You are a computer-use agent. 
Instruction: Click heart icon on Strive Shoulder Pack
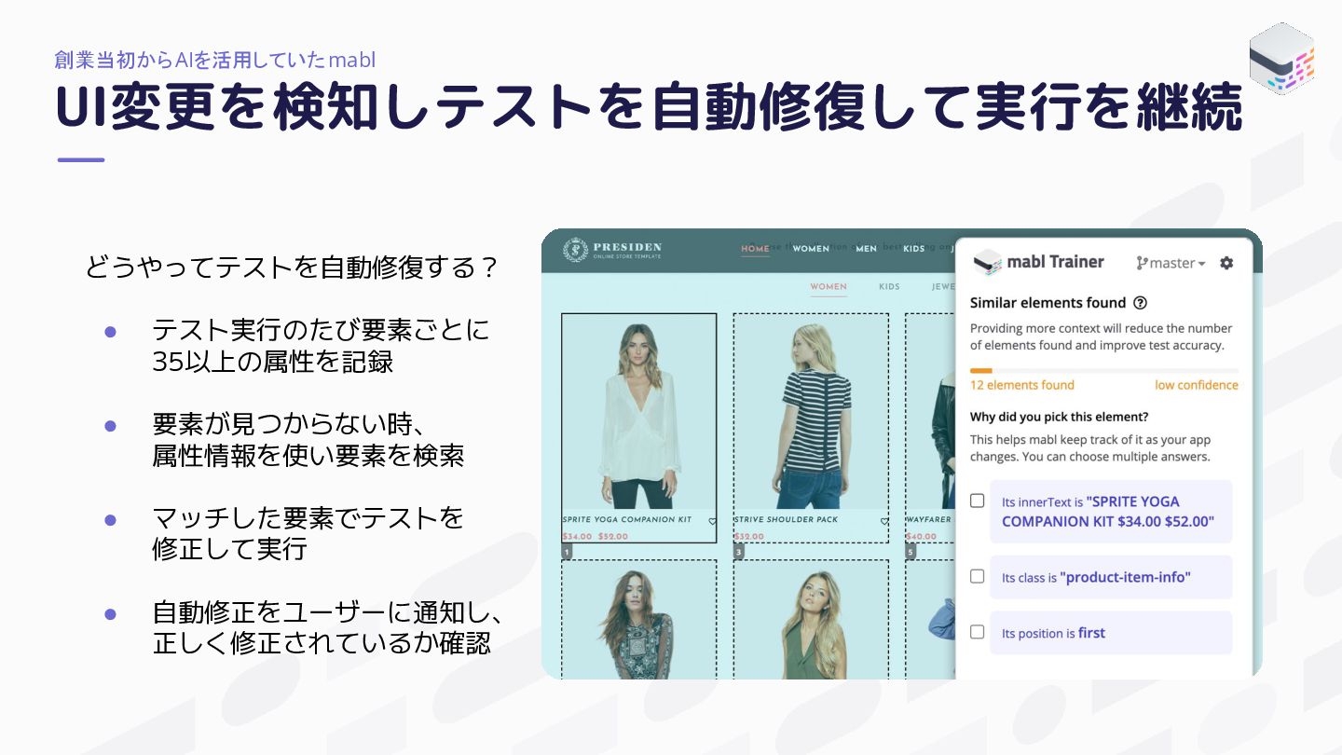883,522
